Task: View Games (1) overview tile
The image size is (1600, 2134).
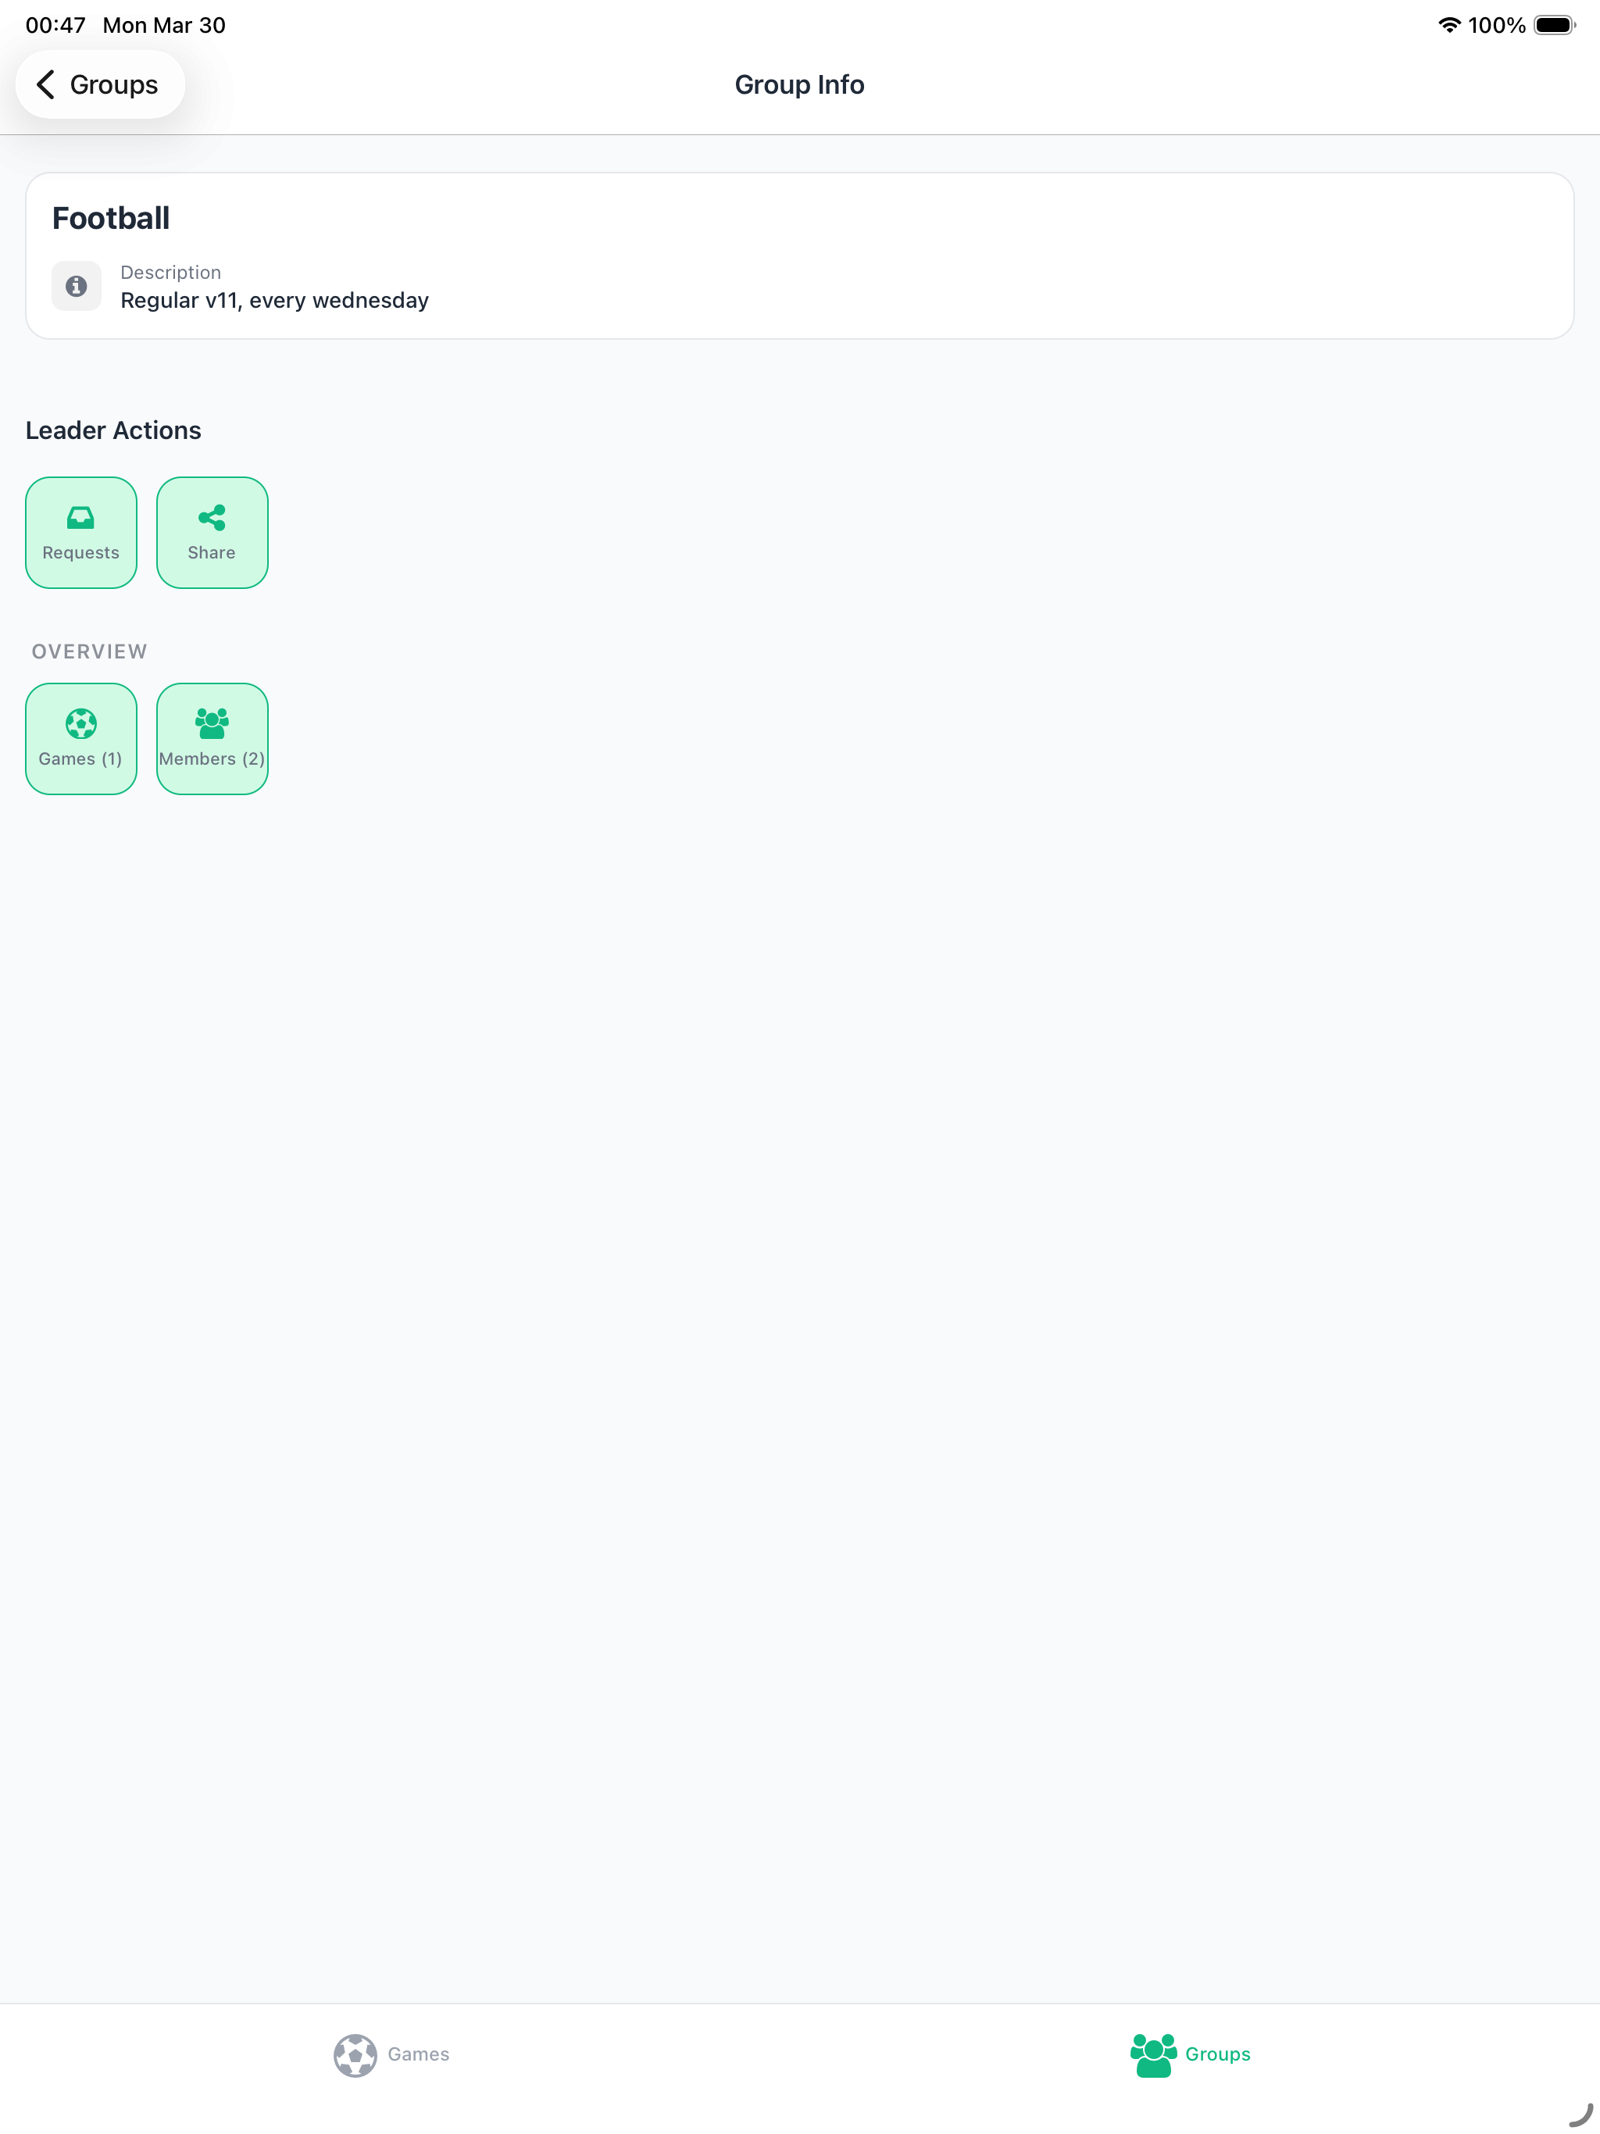Action: [81, 739]
